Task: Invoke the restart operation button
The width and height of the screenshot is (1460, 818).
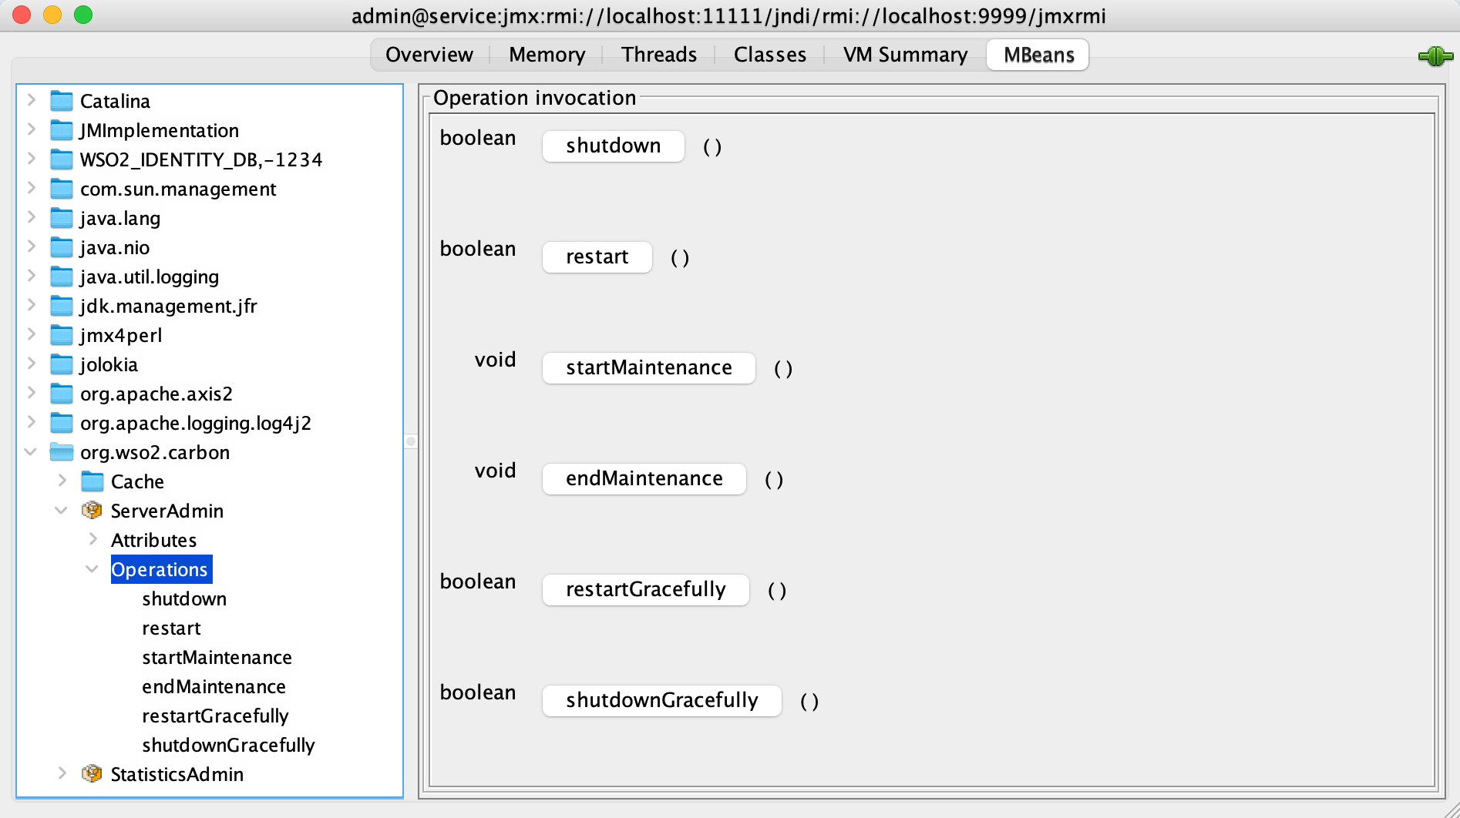Action: tap(597, 256)
